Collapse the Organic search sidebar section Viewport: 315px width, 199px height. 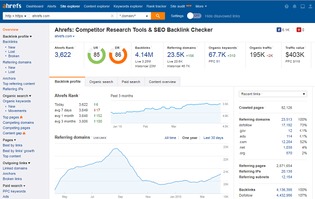point(17,96)
